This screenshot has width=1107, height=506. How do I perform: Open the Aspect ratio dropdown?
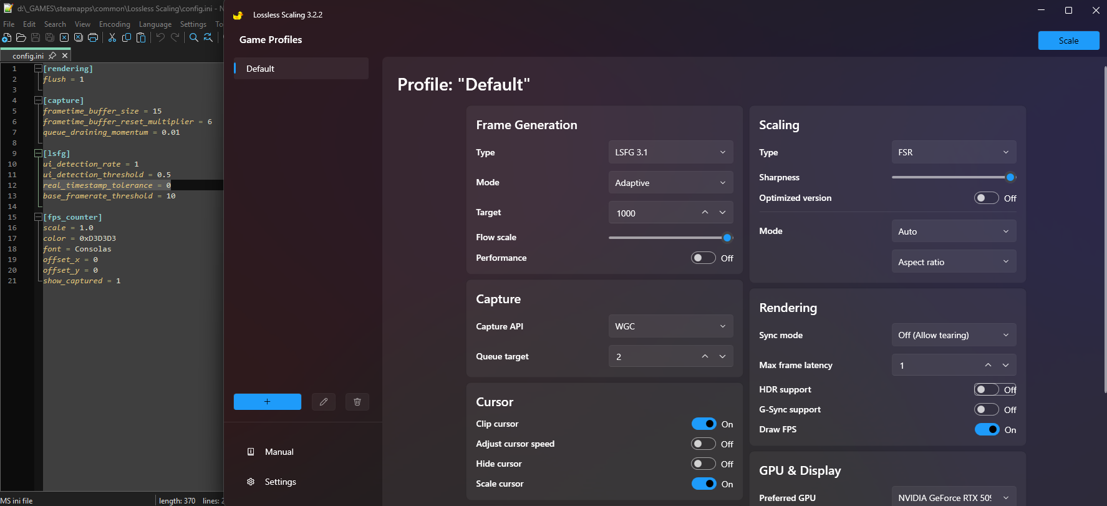[954, 262]
